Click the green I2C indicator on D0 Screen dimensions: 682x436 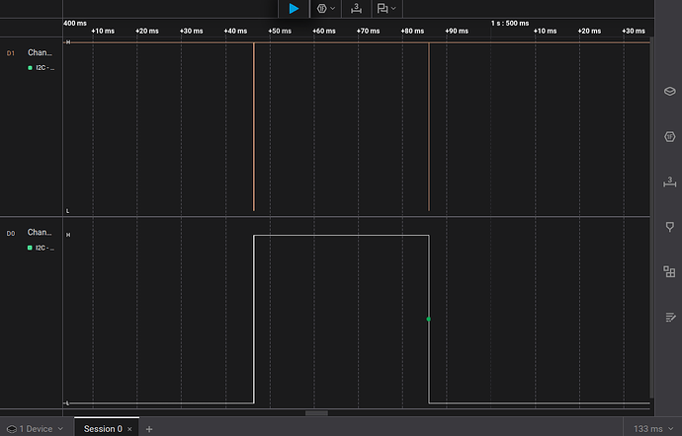tap(30, 248)
